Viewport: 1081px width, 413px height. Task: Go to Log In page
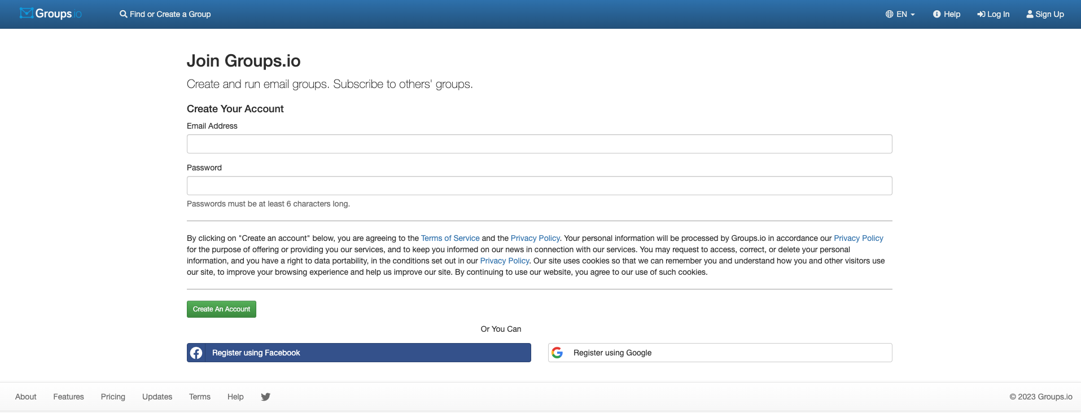pos(994,14)
